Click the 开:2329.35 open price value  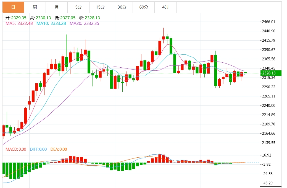point(16,18)
